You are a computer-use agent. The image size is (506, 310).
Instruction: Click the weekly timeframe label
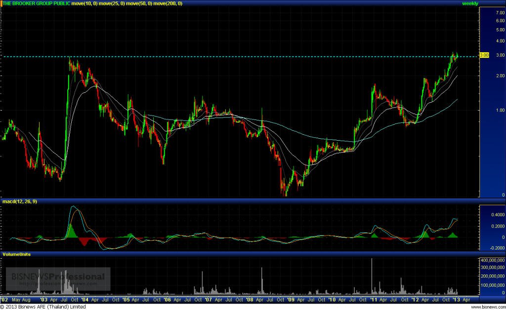470,3
